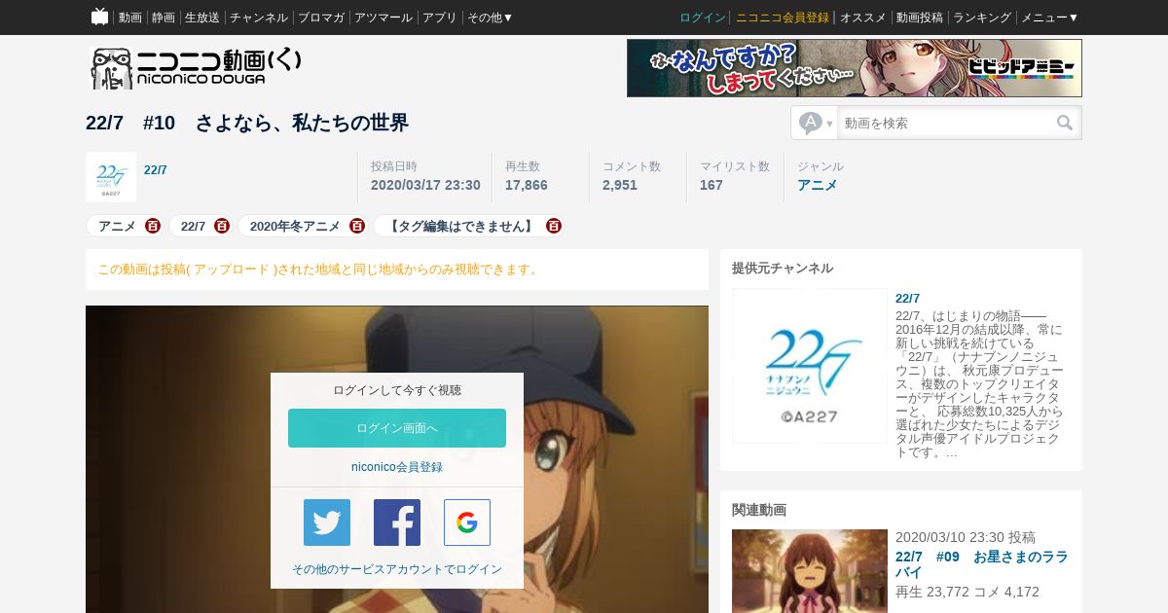Open the 生放送 top menu item
Image resolution: width=1168 pixels, height=613 pixels.
point(202,18)
